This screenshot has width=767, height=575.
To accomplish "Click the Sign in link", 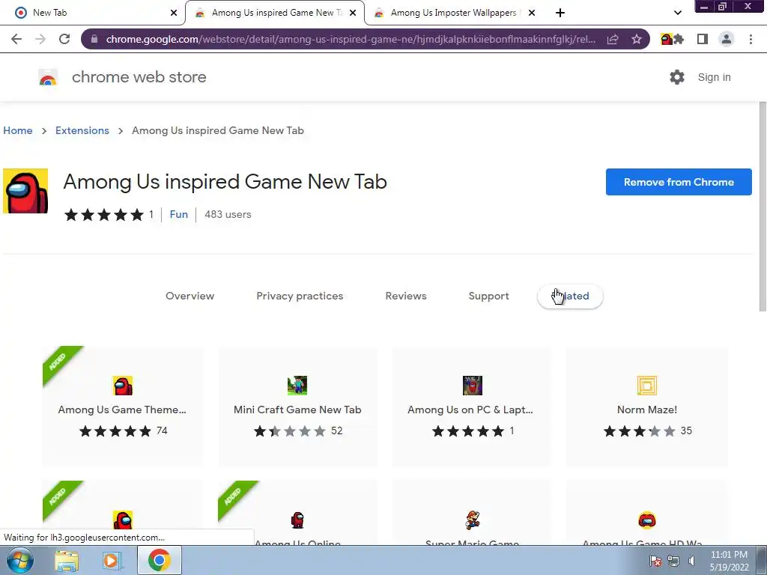I will (714, 77).
